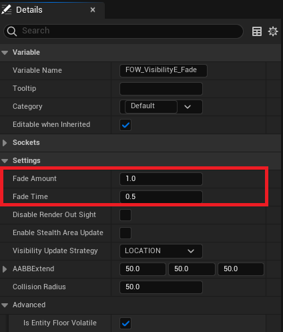The image size is (283, 332).
Task: Collapse the Variable section
Action: point(5,53)
